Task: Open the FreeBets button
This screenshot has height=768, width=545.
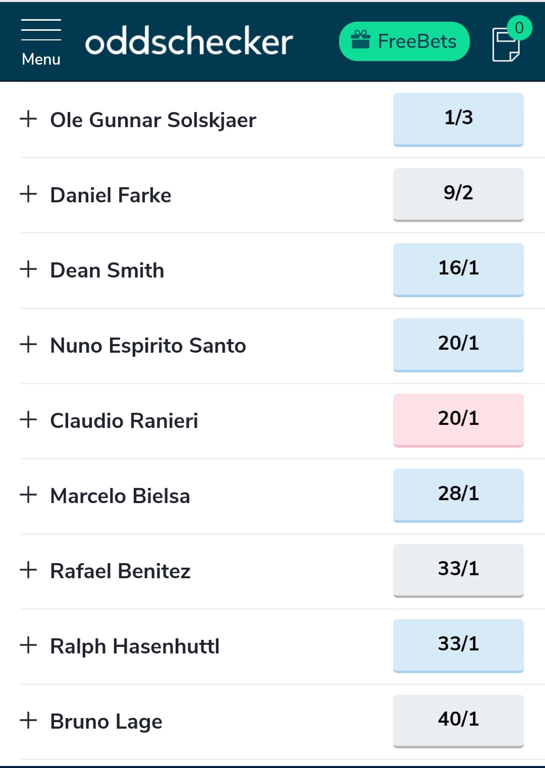Action: click(404, 41)
